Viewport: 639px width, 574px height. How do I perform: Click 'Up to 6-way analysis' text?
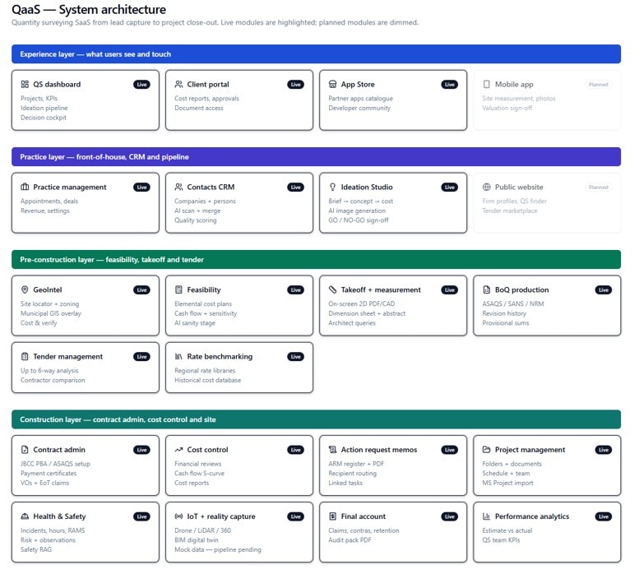coord(49,371)
